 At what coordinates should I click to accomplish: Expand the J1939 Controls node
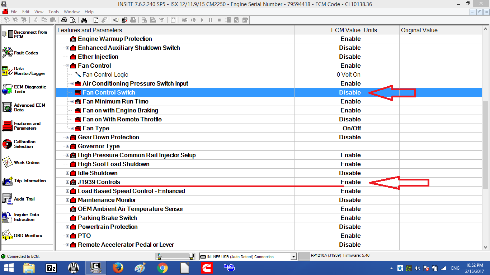tap(67, 182)
